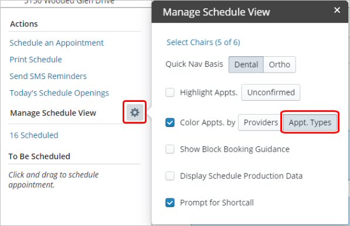The image size is (350, 226).
Task: Open Send SMS Reminders
Action: coord(48,76)
